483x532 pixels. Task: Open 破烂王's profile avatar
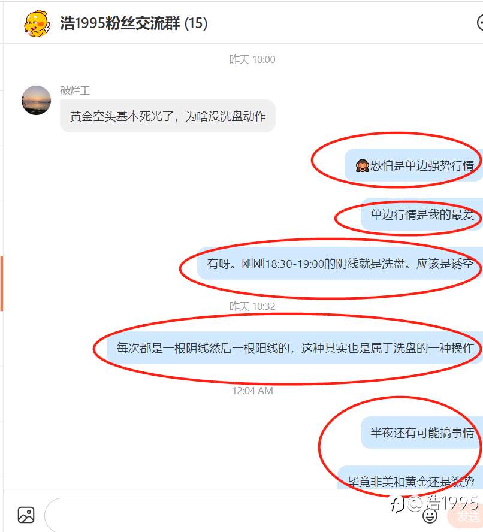pos(37,100)
